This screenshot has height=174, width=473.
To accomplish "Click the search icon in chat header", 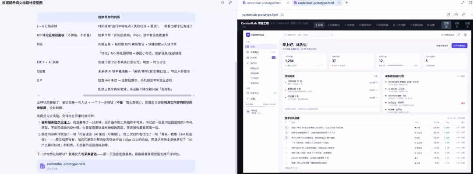I will 222,3.
